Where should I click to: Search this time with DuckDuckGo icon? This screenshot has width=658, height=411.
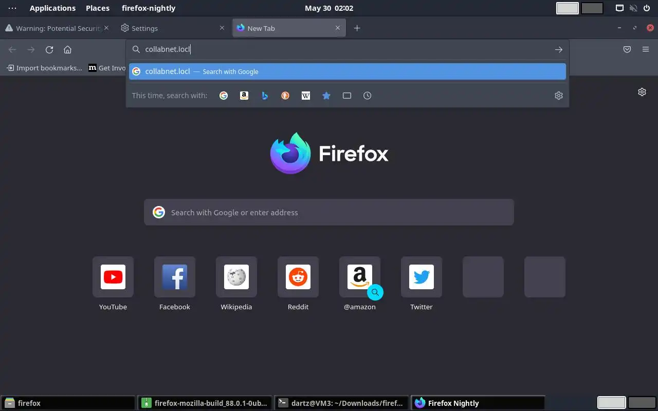click(x=285, y=96)
